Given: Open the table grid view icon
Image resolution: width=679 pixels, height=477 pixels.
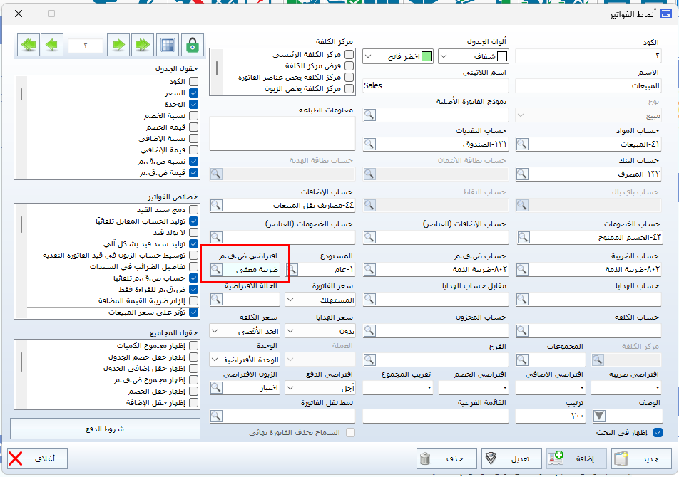Looking at the screenshot, I should pos(167,45).
